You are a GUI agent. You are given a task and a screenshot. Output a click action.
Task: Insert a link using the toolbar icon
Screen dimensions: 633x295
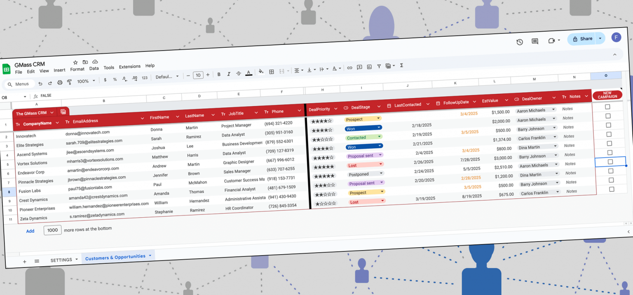350,68
